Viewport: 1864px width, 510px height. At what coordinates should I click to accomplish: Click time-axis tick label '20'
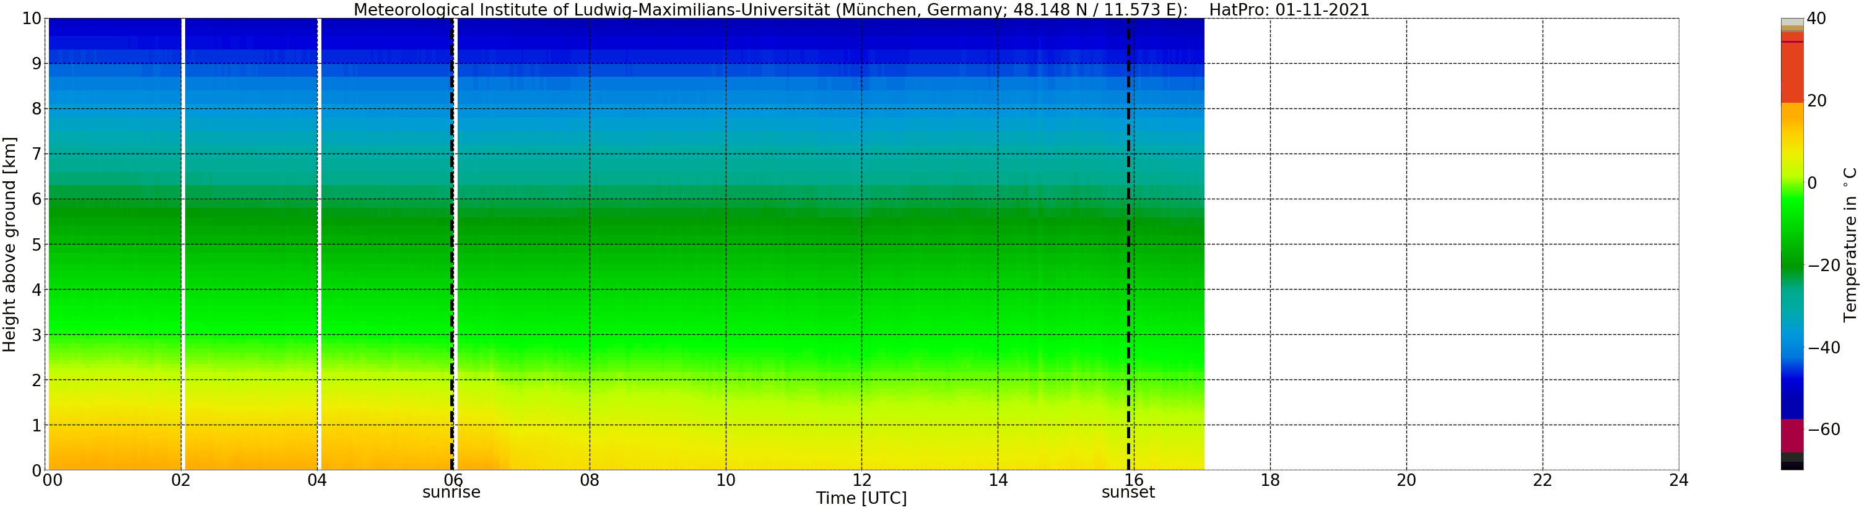(x=1406, y=480)
